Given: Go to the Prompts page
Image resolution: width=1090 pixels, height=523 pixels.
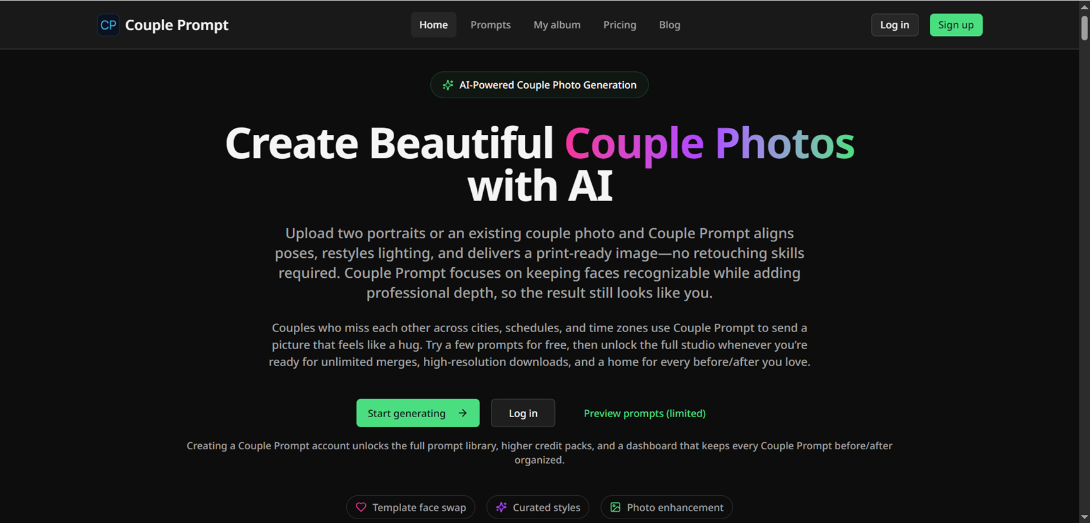Looking at the screenshot, I should pos(491,25).
